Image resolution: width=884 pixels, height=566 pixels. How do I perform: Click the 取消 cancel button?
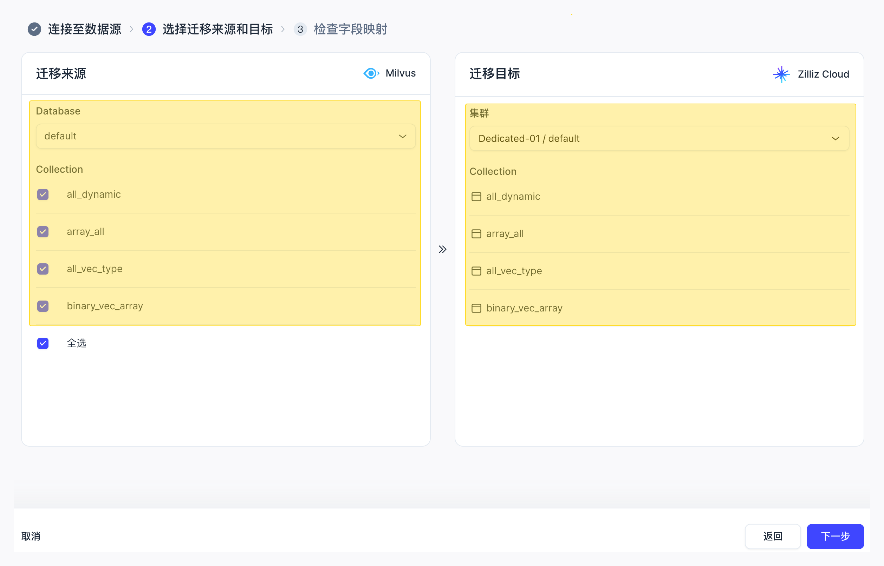pyautogui.click(x=31, y=536)
